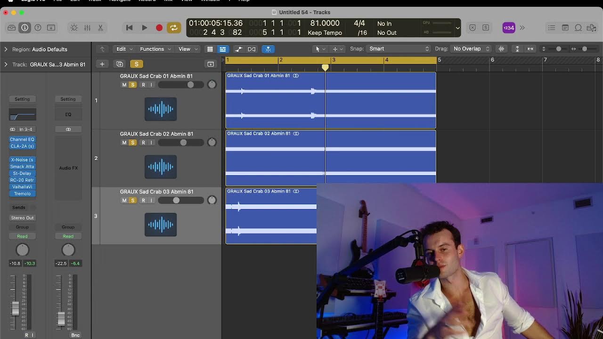Screen dimensions: 603x339
Task: Click the Duplicate Track button
Action: [x=120, y=64]
